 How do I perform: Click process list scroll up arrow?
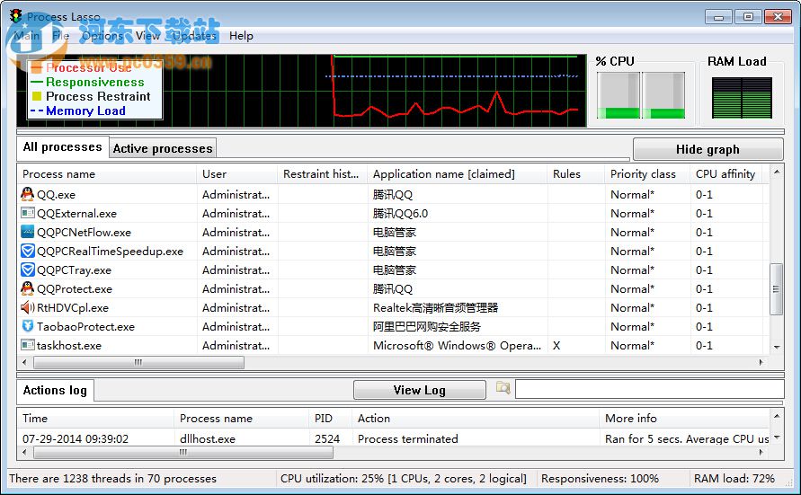click(x=777, y=172)
